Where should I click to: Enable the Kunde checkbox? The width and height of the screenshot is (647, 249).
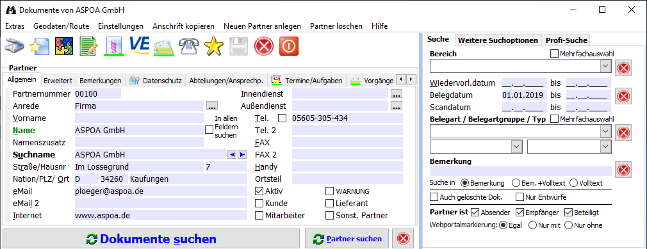(x=259, y=204)
